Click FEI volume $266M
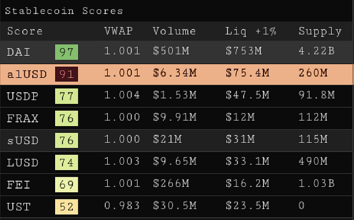 [x=171, y=183]
